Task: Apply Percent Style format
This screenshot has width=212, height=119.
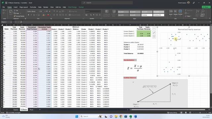Action: tap(91, 15)
